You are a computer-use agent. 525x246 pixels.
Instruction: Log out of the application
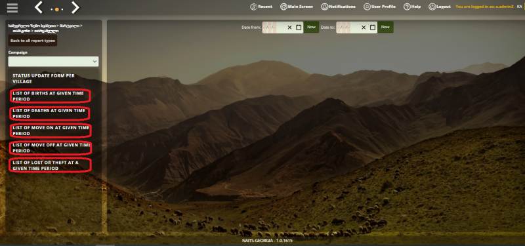tap(440, 7)
